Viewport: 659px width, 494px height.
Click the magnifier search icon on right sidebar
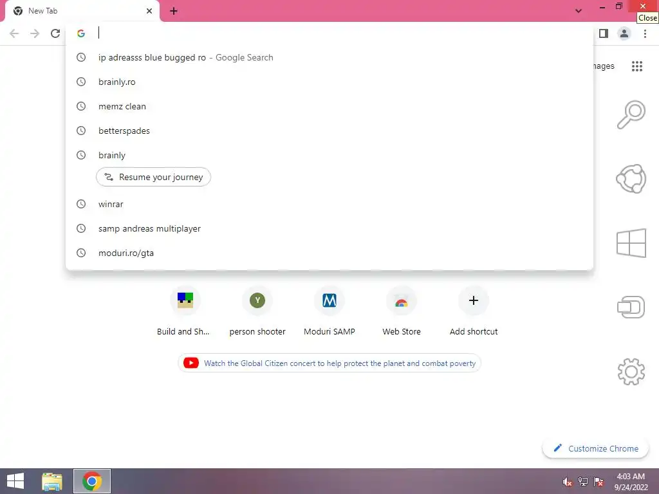click(631, 114)
